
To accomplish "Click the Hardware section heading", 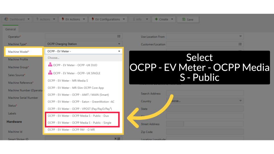I will click(x=14, y=122).
